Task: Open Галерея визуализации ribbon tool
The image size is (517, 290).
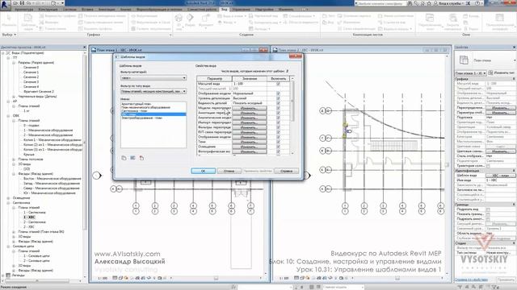Action: 151,29
